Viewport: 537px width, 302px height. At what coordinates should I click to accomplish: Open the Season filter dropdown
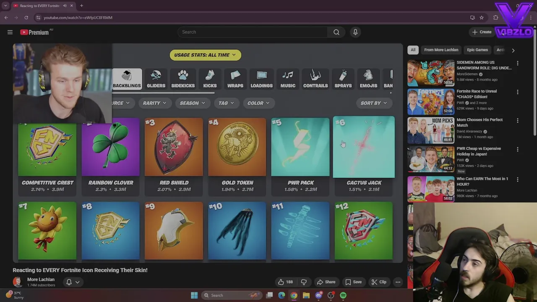[192, 103]
